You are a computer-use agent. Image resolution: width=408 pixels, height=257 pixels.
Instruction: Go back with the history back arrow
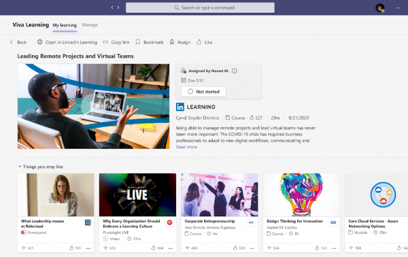tap(112, 8)
